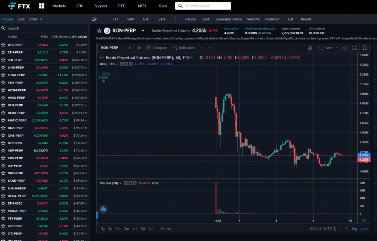Viewport: 377px width, 241px height.
Task: Open the RON-PERP symbol search box
Action: tap(110, 48)
